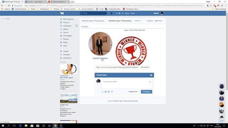Open Фотографии in the left sidebar
Viewport: 228px width, 128px height.
pos(67,36)
